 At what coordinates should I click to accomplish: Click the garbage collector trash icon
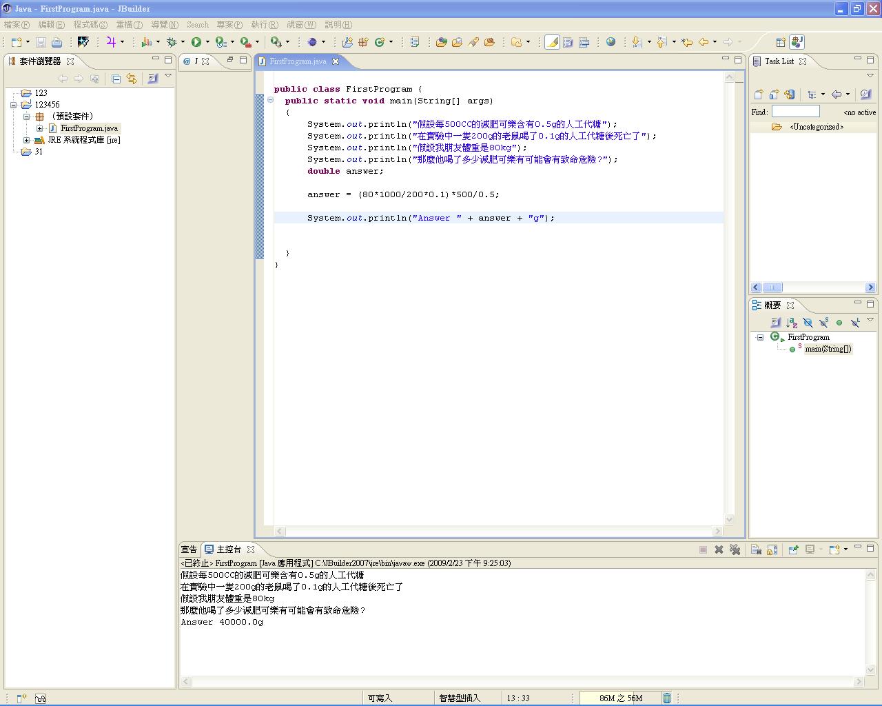(x=666, y=698)
